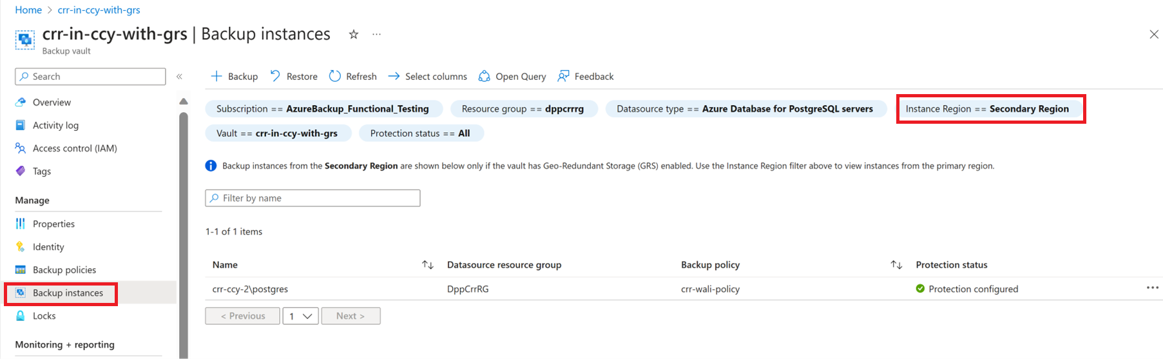Click the Feedback person icon
The width and height of the screenshot is (1163, 359).
click(563, 76)
